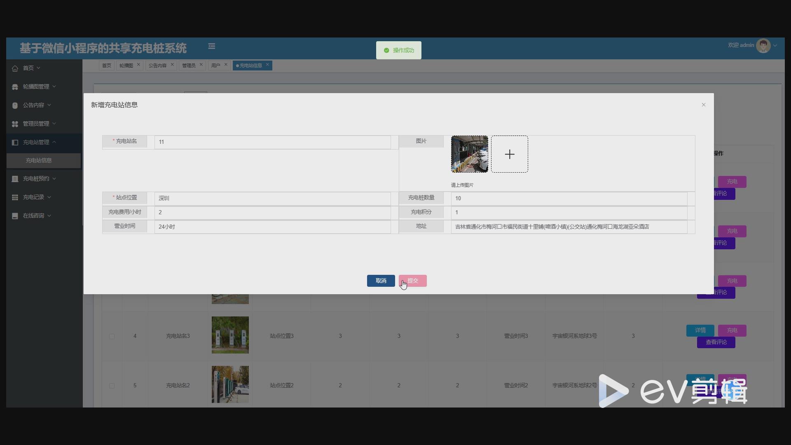This screenshot has height=445, width=791.
Task: Click the 在线咨询 sidebar icon
Action: click(x=15, y=216)
